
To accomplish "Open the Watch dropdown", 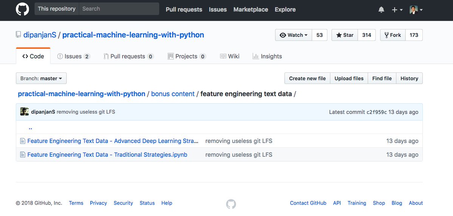I will tap(293, 35).
